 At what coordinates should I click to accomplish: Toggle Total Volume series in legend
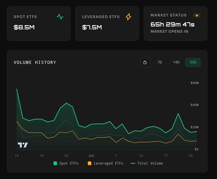(147, 163)
